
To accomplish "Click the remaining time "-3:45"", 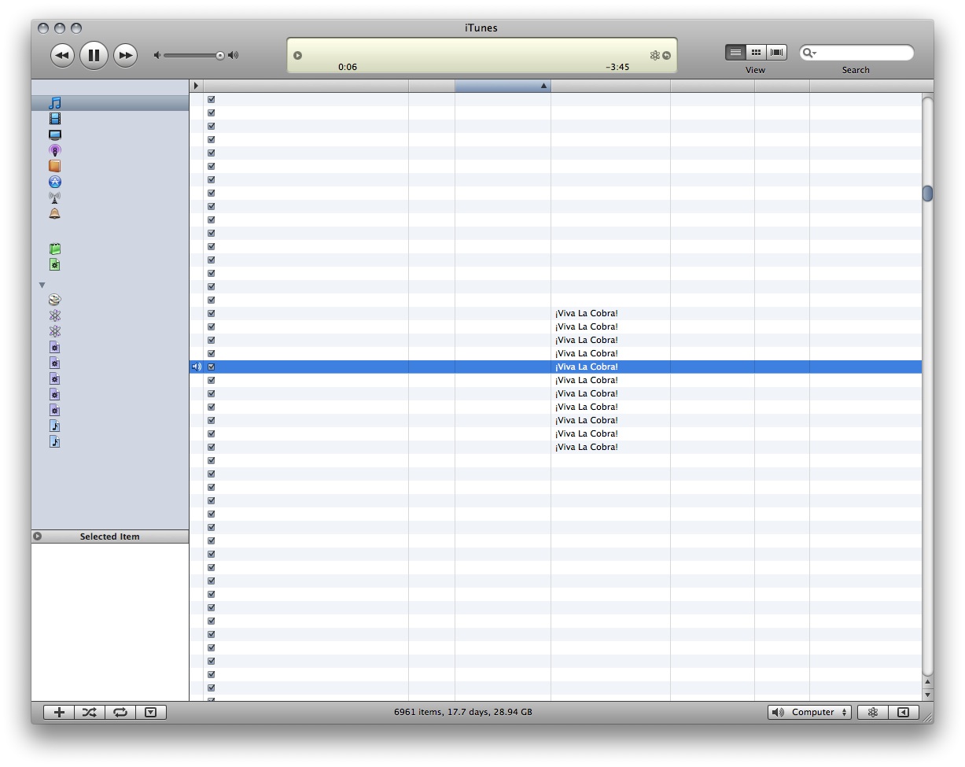I will pyautogui.click(x=617, y=67).
